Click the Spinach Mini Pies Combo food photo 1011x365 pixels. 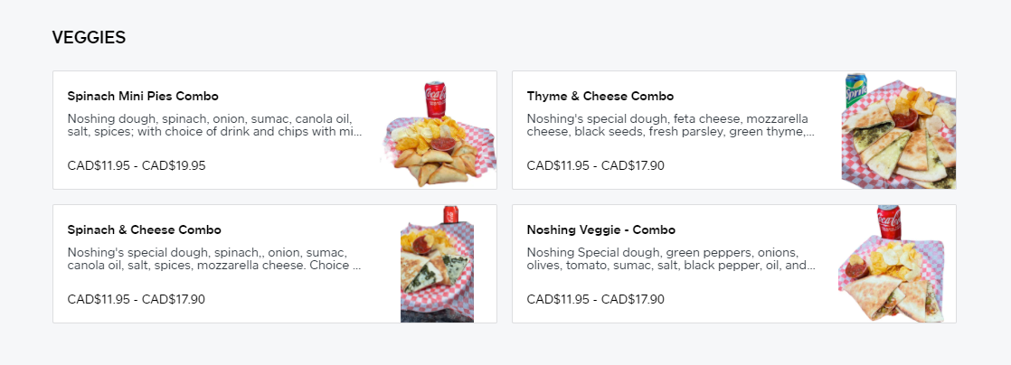tap(439, 143)
